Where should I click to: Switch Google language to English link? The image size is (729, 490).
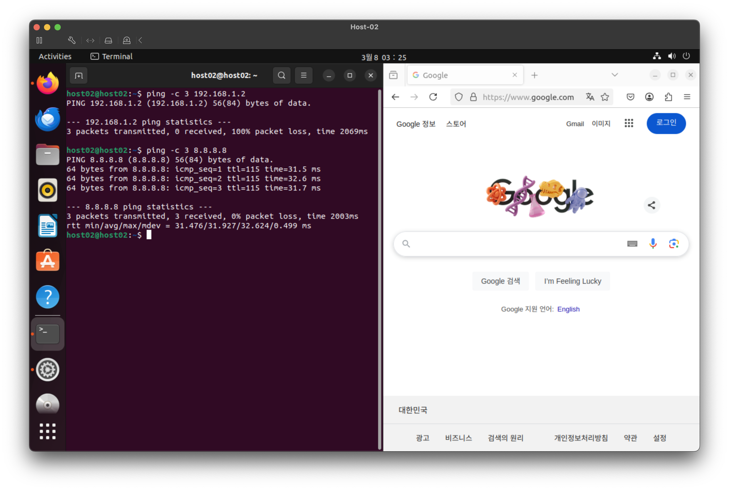[x=568, y=309]
